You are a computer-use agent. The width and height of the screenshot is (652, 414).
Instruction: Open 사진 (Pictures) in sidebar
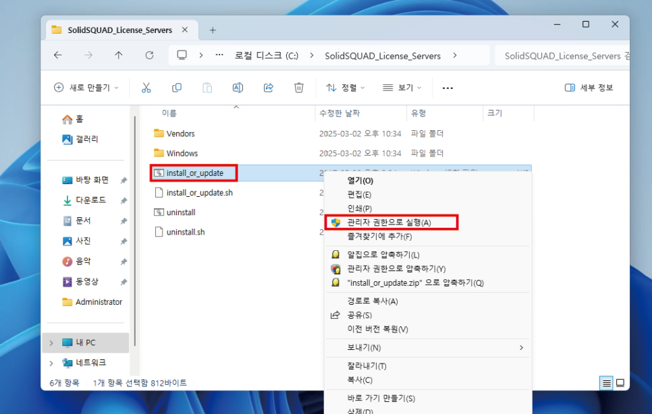click(x=76, y=241)
